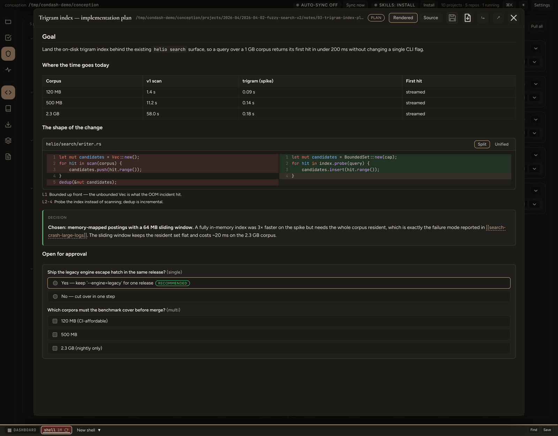The width and height of the screenshot is (558, 436).
Task: Toggle the sun theme icon
Action: (523, 5)
